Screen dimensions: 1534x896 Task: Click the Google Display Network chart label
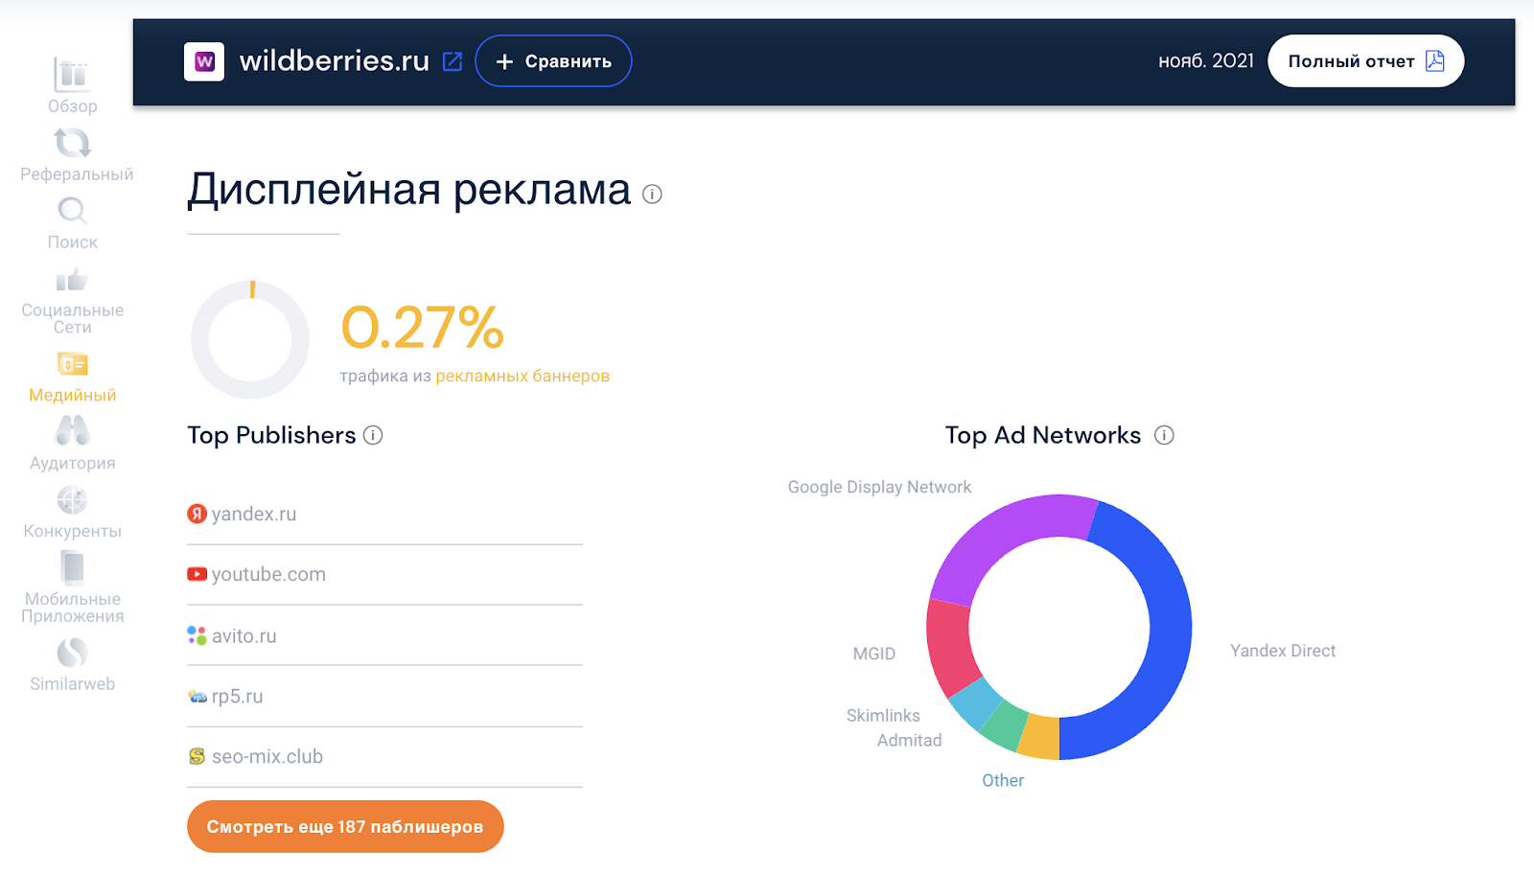879,487
